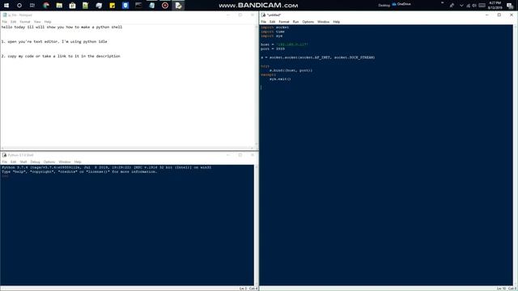Open File menu in the Python Shell window
This screenshot has width=518, height=291.
tap(4, 162)
